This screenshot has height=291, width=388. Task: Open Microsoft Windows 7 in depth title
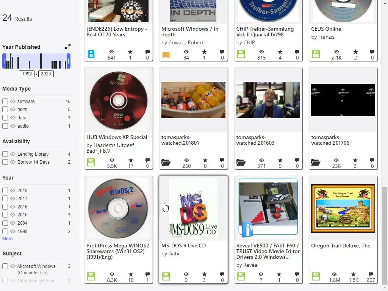click(190, 32)
